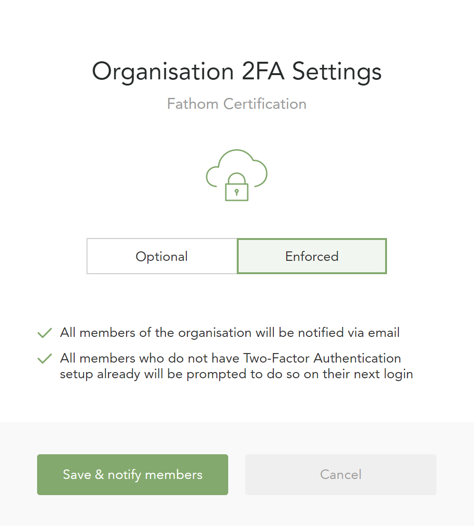Click the checkmark beside the Two-Factor setup line
The height and width of the screenshot is (526, 474).
click(45, 358)
